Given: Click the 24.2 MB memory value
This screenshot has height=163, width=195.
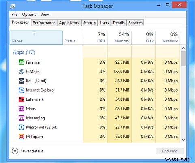Looking at the screenshot, I should (122, 81).
